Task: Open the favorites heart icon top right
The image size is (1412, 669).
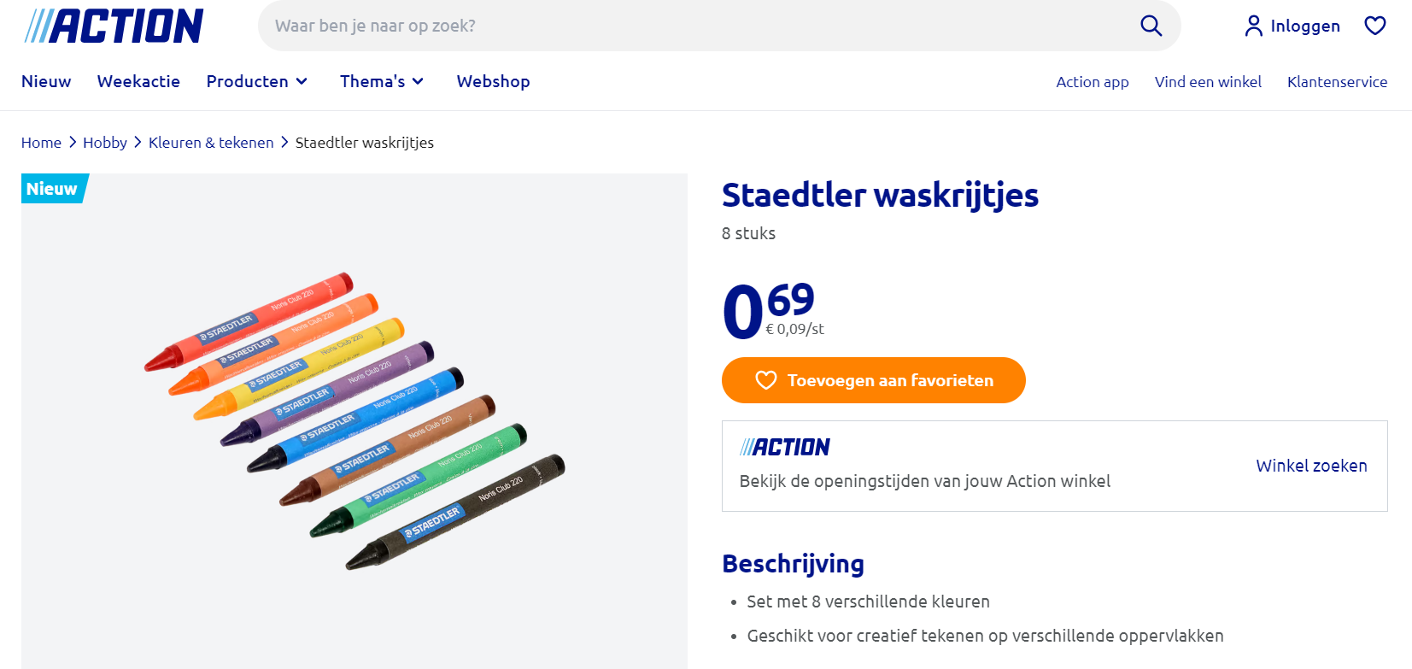Action: coord(1374,26)
